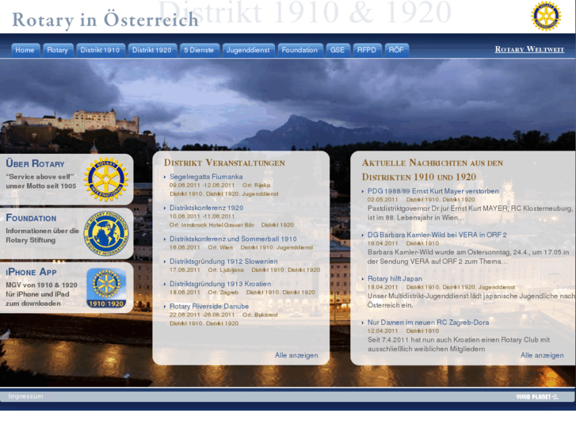Viewport: 576px width, 432px height.
Task: Click the news date '19.04.2011'
Action: 383,243
